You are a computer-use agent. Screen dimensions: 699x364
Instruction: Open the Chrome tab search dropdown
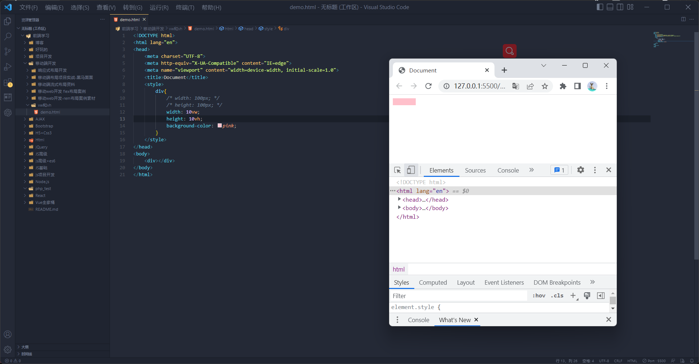544,66
